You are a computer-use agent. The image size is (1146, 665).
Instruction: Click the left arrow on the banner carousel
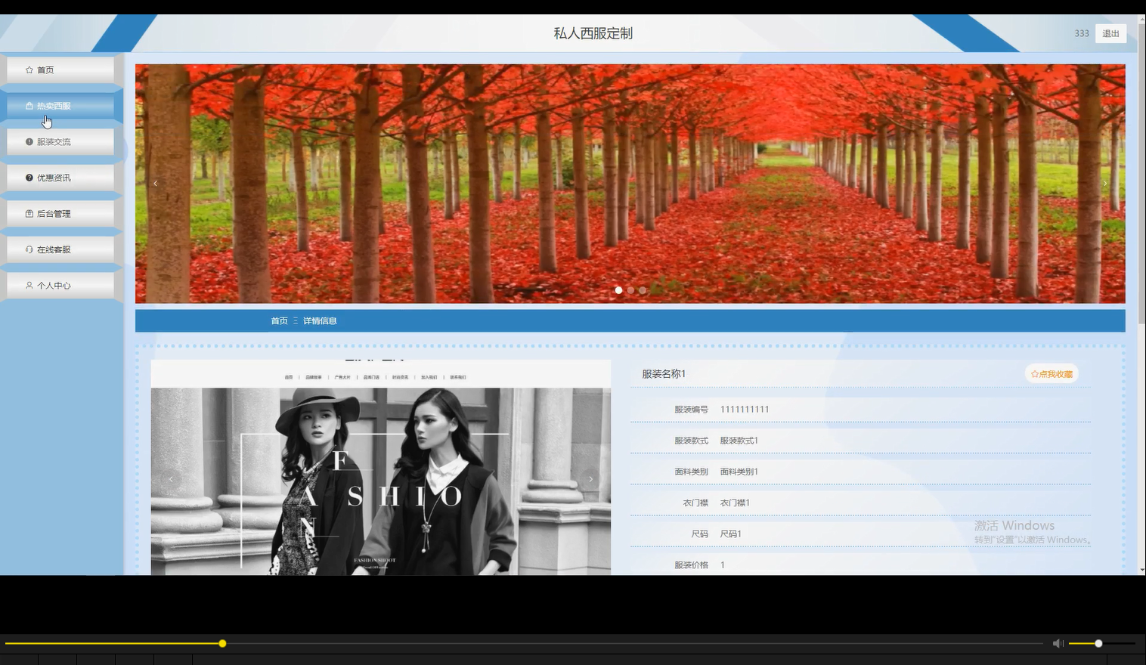coord(155,183)
